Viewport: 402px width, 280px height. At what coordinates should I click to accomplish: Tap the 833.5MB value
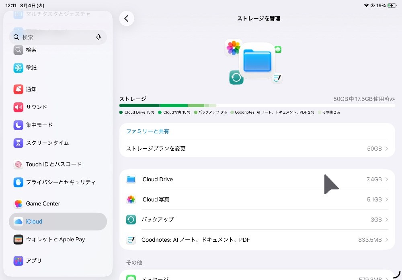pyautogui.click(x=370, y=240)
